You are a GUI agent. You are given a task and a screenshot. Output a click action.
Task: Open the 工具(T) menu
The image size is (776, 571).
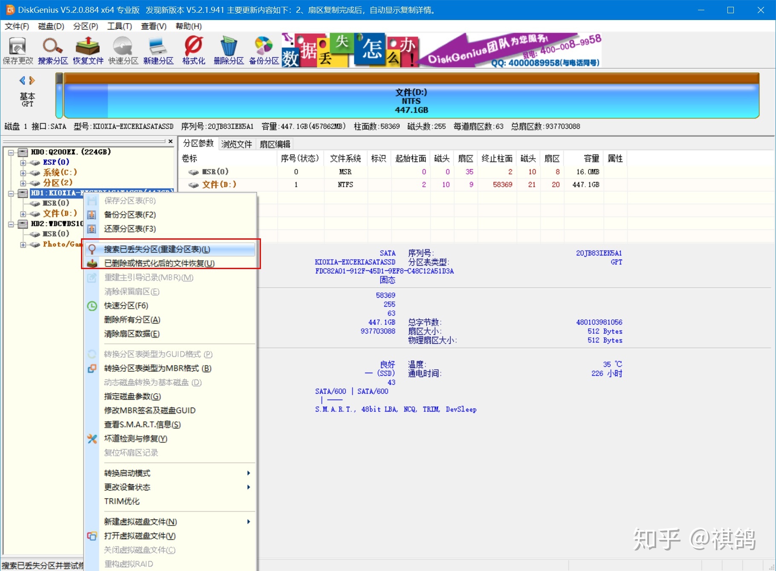[x=119, y=26]
